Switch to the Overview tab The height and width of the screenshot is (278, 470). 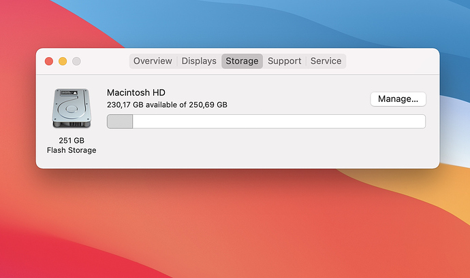pyautogui.click(x=153, y=61)
